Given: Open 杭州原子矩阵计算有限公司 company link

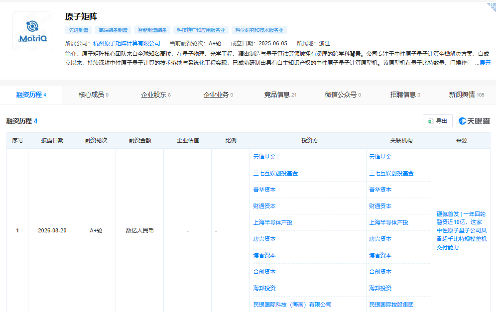Looking at the screenshot, I should 126,43.
